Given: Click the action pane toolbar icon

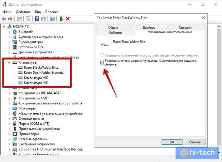Looking at the screenshot, I should (x=43, y=19).
